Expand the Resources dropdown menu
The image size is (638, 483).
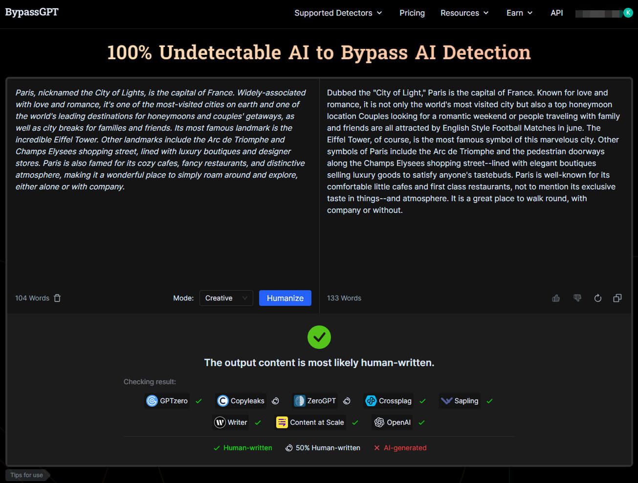click(464, 13)
